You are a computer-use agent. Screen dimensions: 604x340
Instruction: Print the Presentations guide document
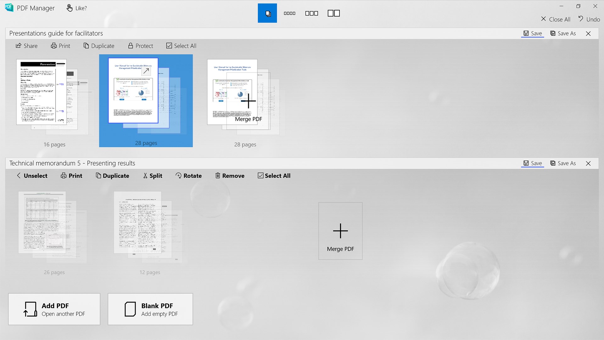click(x=60, y=46)
